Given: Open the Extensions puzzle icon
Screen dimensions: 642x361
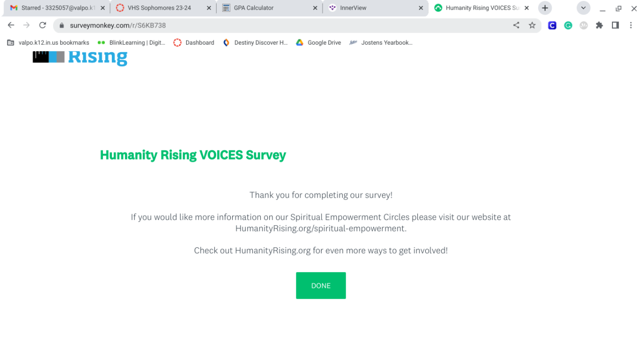Looking at the screenshot, I should pyautogui.click(x=599, y=25).
